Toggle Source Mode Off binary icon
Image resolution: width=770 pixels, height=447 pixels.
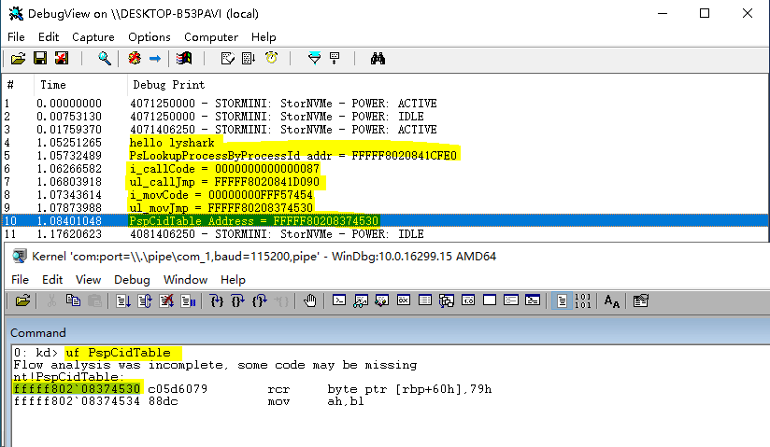583,300
